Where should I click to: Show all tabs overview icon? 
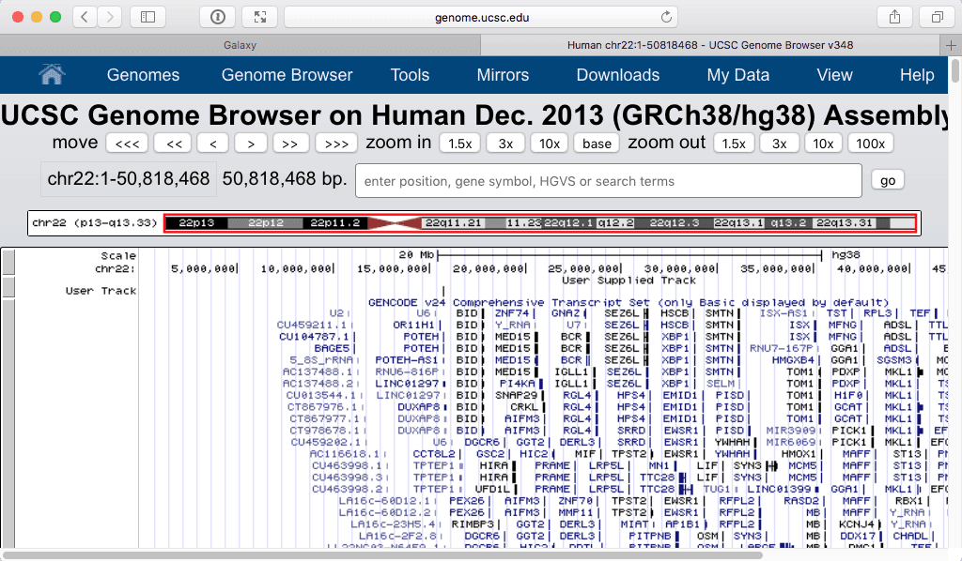(x=937, y=17)
